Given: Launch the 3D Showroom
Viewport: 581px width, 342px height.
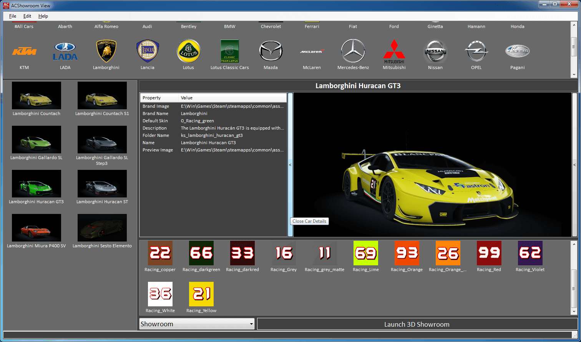Looking at the screenshot, I should [417, 324].
